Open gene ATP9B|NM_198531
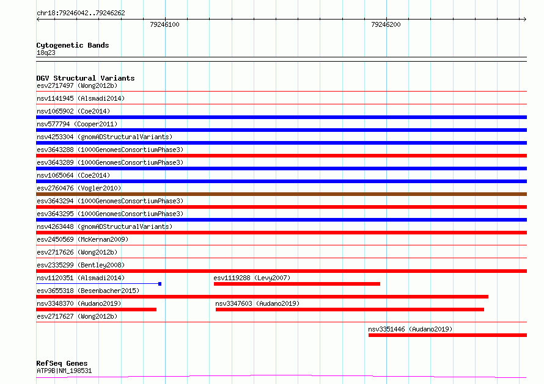Image resolution: width=544 pixels, height=384 pixels. [x=64, y=371]
